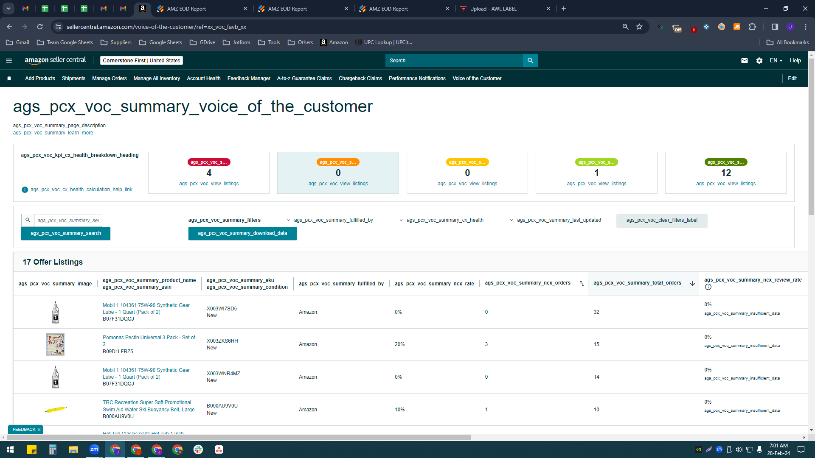This screenshot has height=458, width=815.
Task: Click the ags_pcx_voc_summary_search button
Action: (66, 234)
